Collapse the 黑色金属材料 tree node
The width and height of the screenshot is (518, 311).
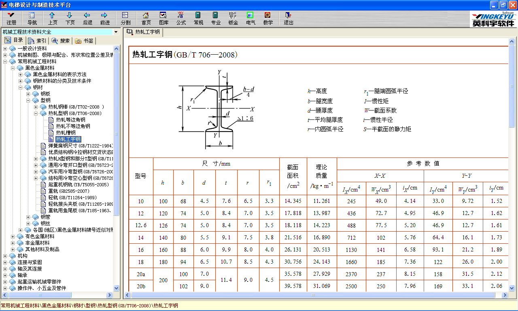(13, 68)
